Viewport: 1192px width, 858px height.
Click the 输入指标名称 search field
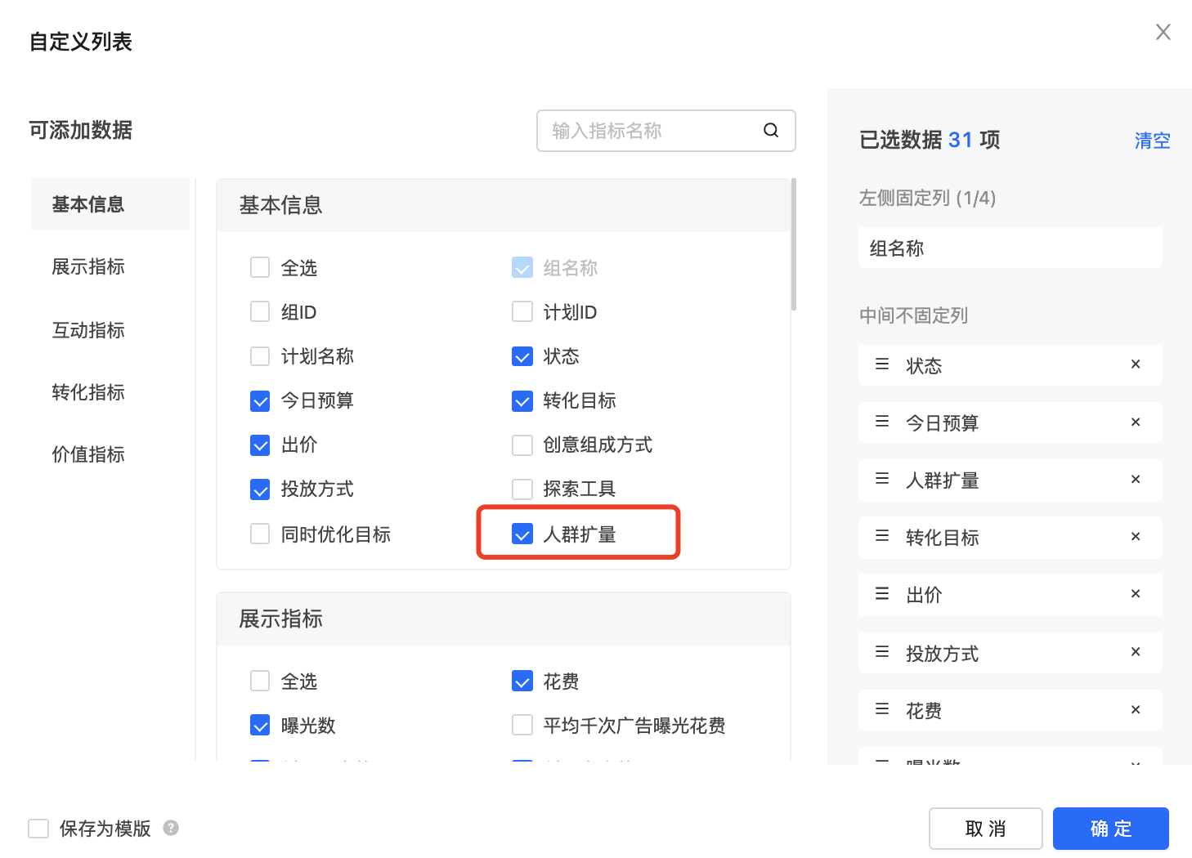tap(646, 131)
